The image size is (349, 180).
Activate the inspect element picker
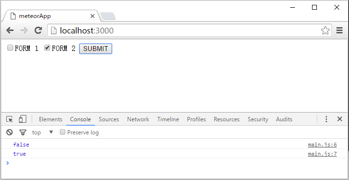(x=10, y=119)
